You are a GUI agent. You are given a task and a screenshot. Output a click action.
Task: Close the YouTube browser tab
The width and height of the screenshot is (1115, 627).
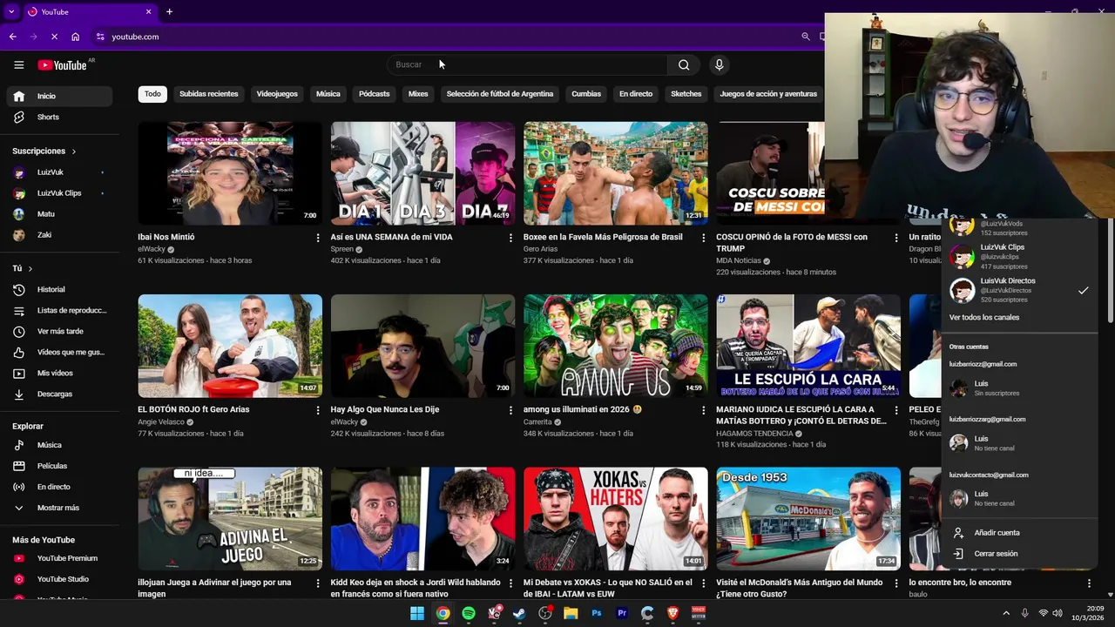point(148,11)
